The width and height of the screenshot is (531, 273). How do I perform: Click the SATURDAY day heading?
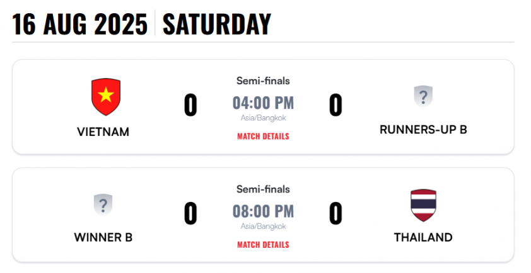(217, 24)
